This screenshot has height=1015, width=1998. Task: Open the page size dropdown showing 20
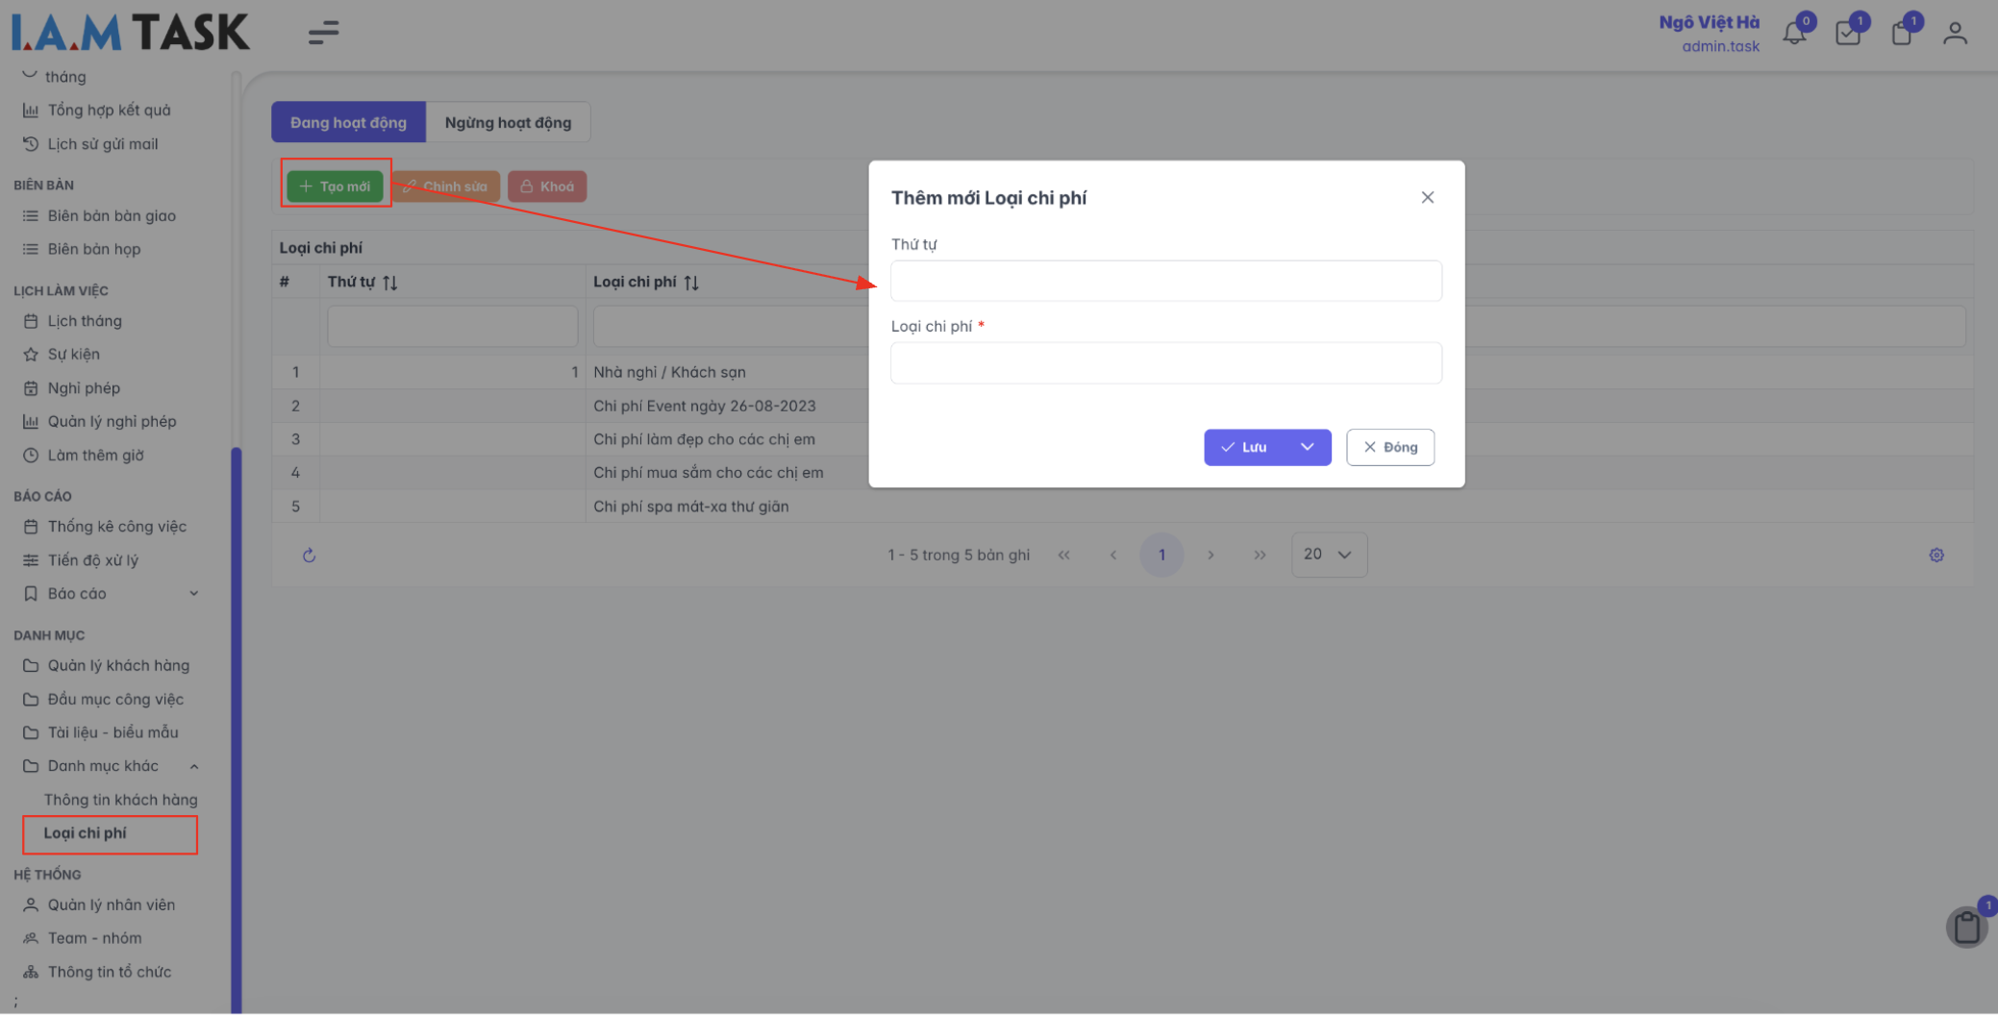point(1329,555)
